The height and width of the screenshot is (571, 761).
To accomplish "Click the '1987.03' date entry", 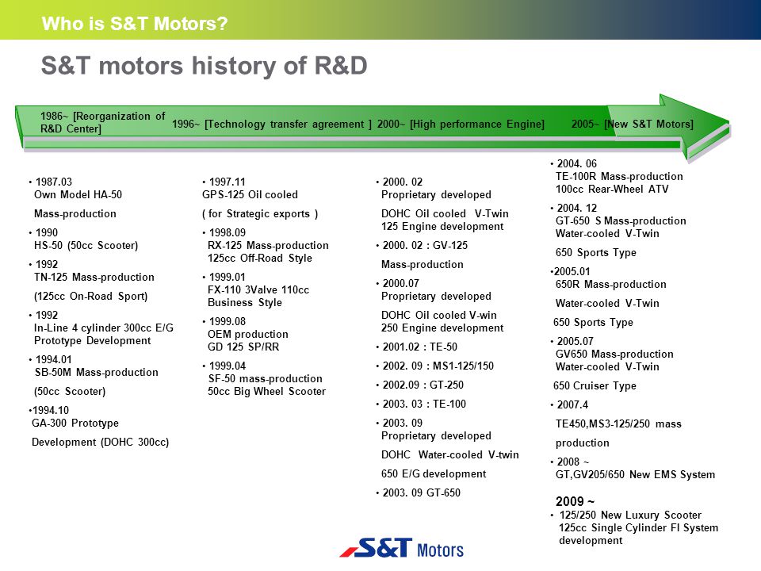I will click(x=53, y=182).
